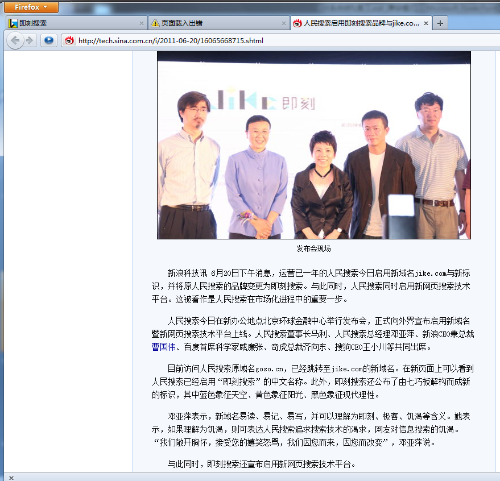Go back to previous page
500x481 pixels.
click(x=15, y=40)
